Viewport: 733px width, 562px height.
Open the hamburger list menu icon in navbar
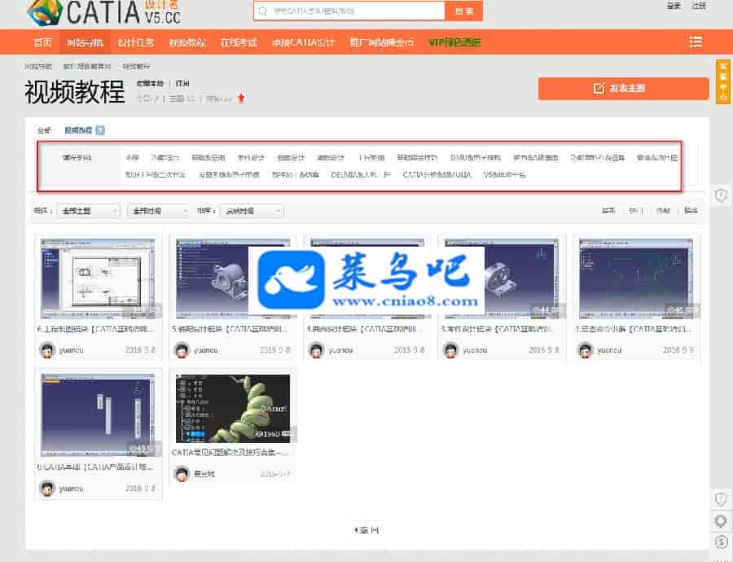pyautogui.click(x=696, y=42)
